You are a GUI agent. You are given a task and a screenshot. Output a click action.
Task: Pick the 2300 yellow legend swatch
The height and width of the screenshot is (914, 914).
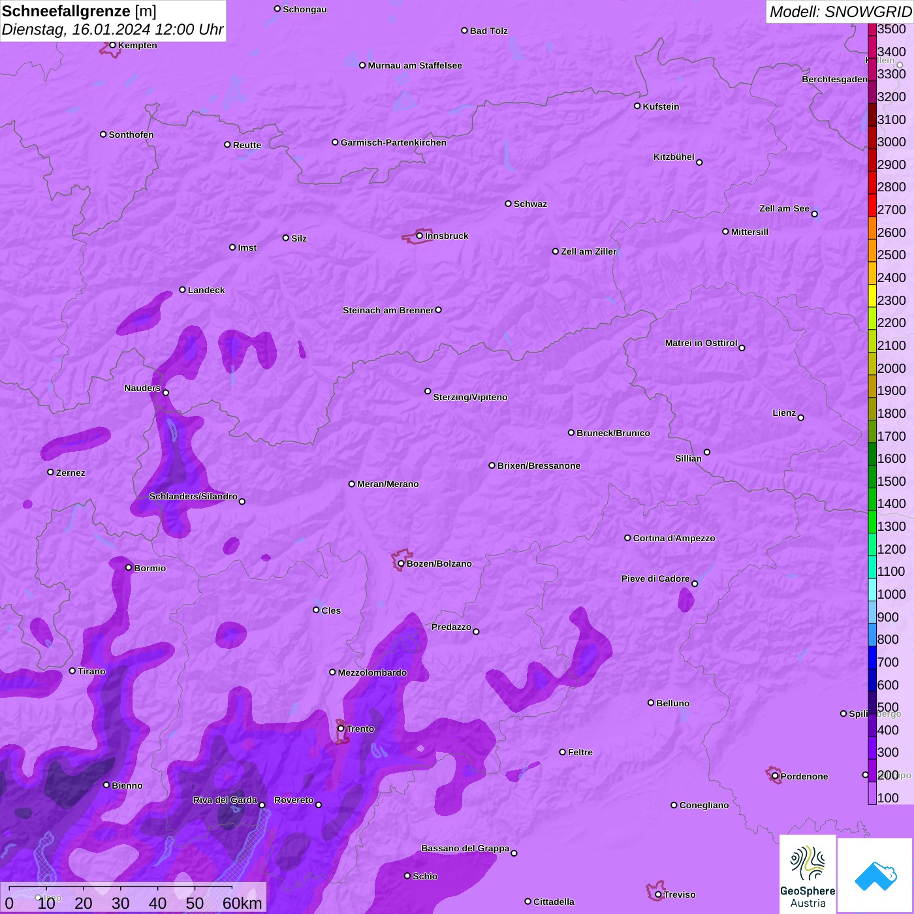[872, 295]
